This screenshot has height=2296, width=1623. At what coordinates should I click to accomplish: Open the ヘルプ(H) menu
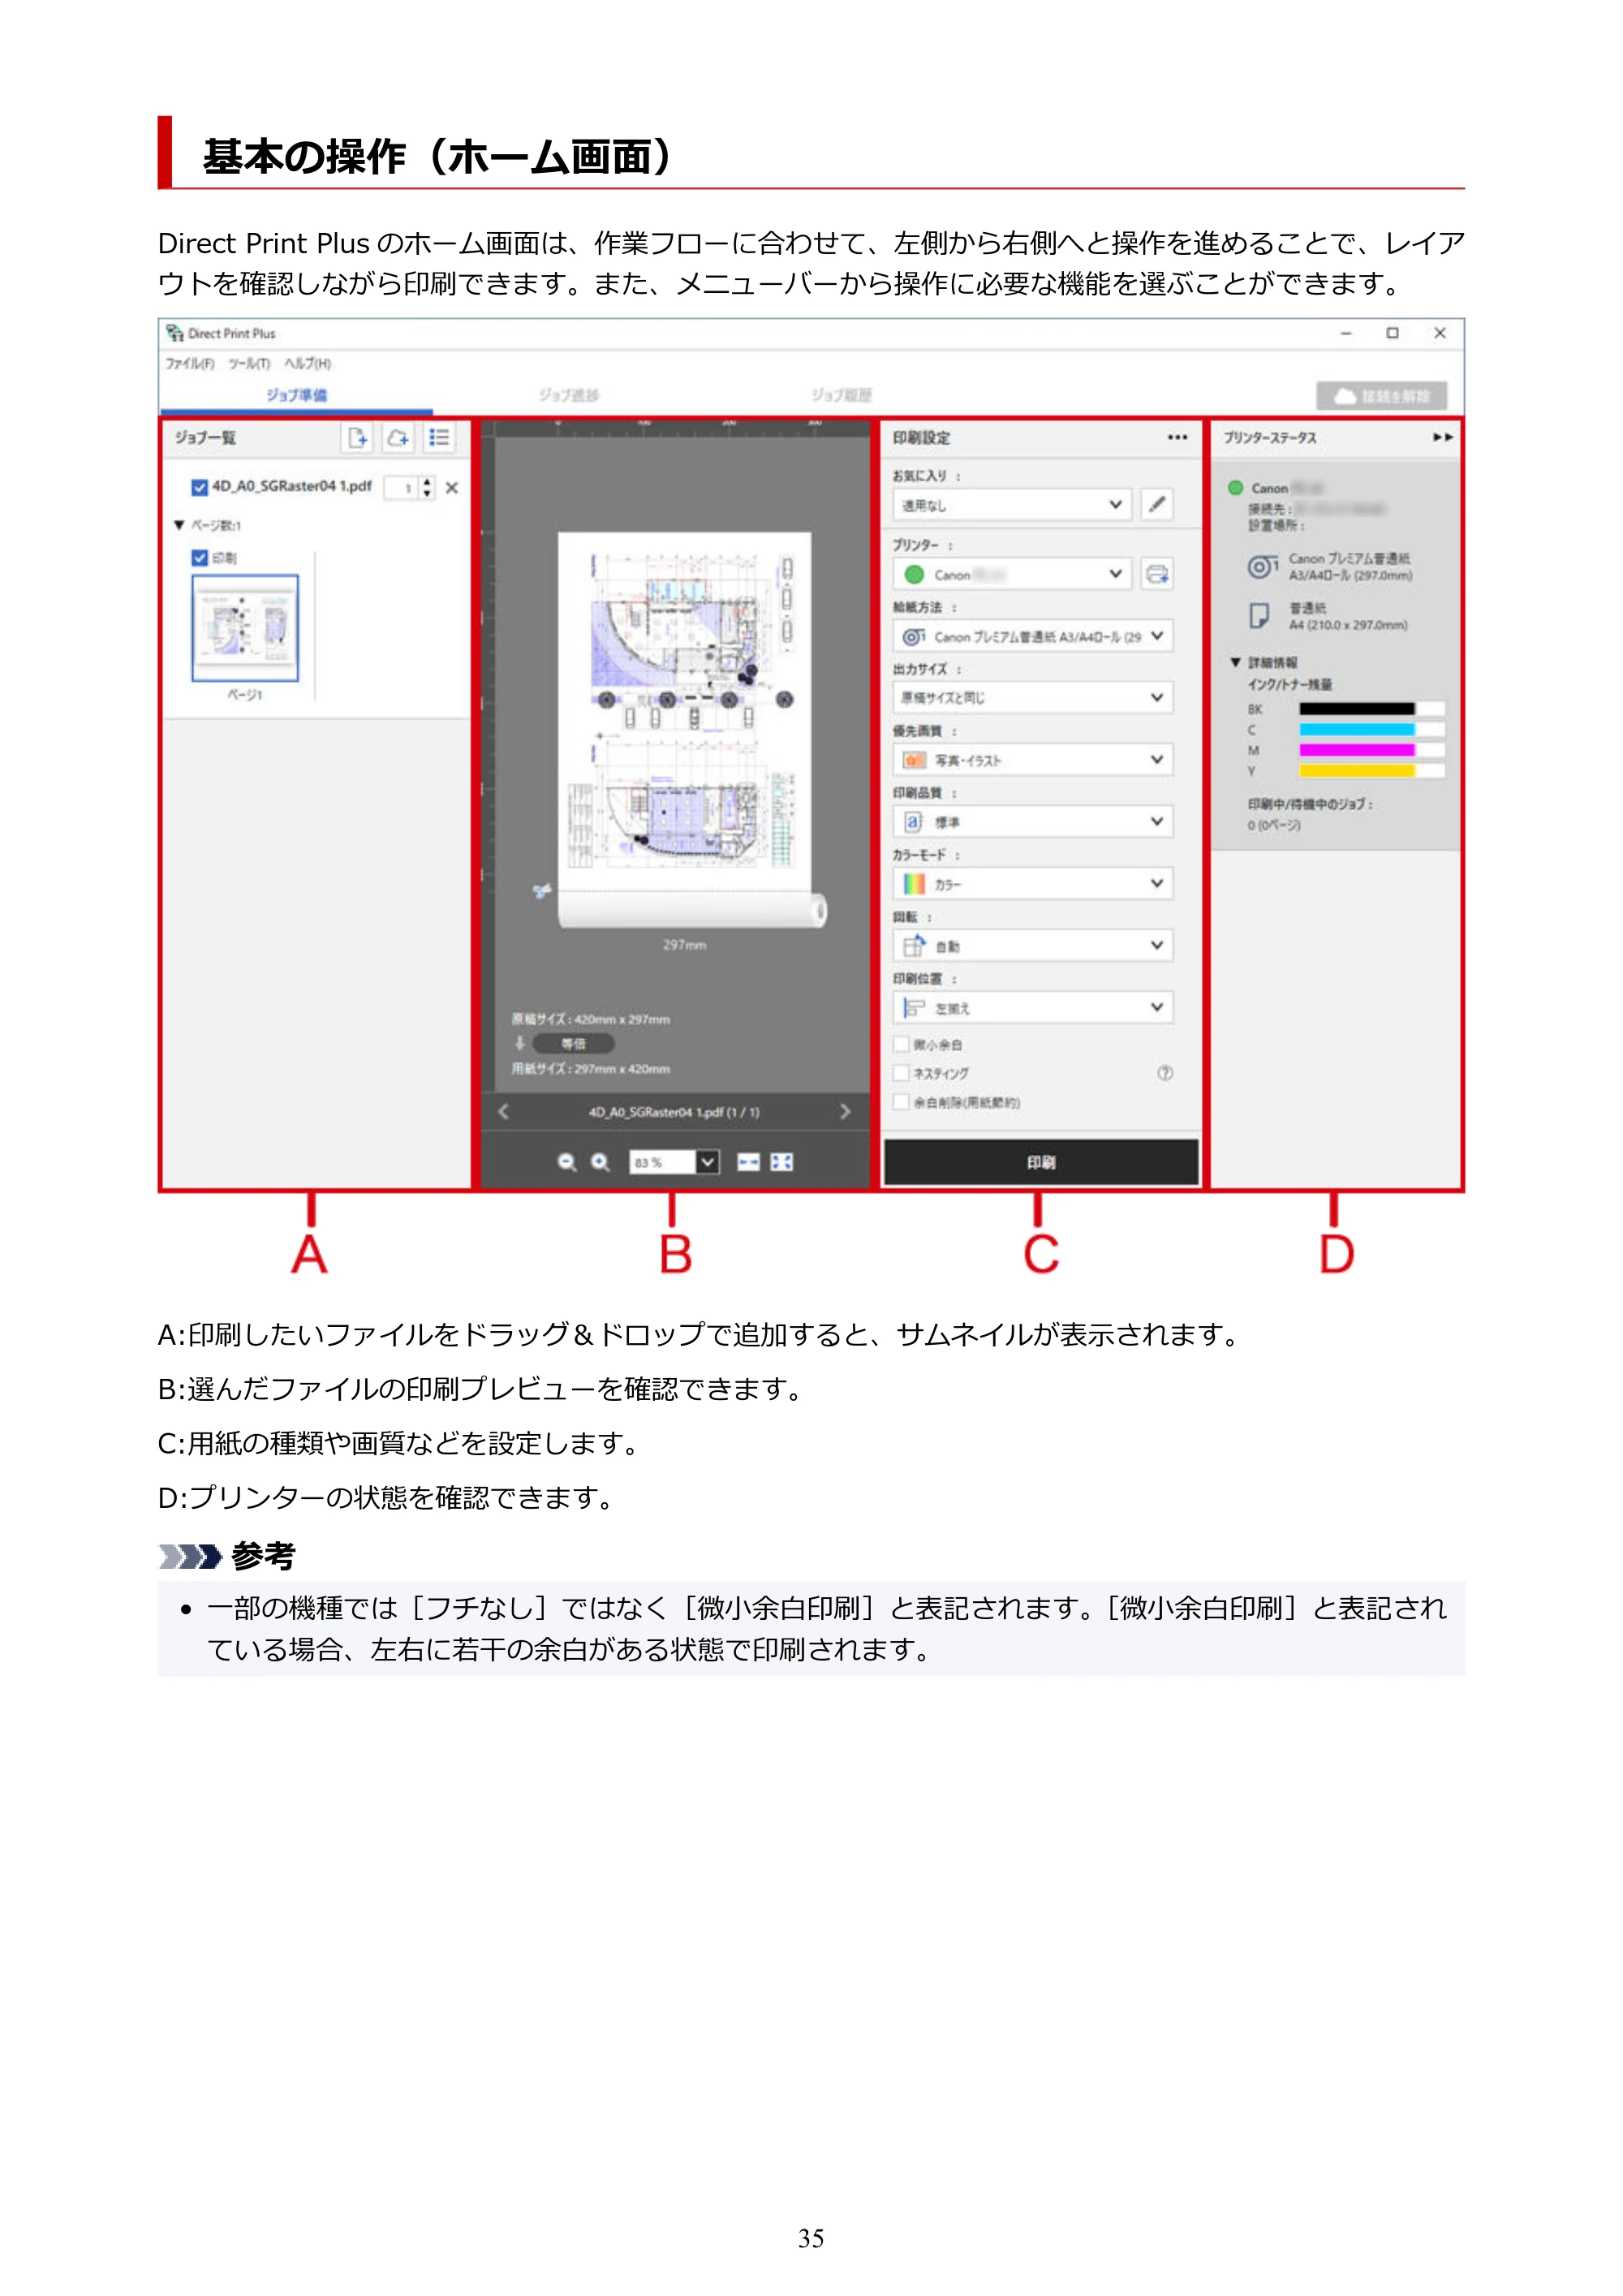point(307,364)
